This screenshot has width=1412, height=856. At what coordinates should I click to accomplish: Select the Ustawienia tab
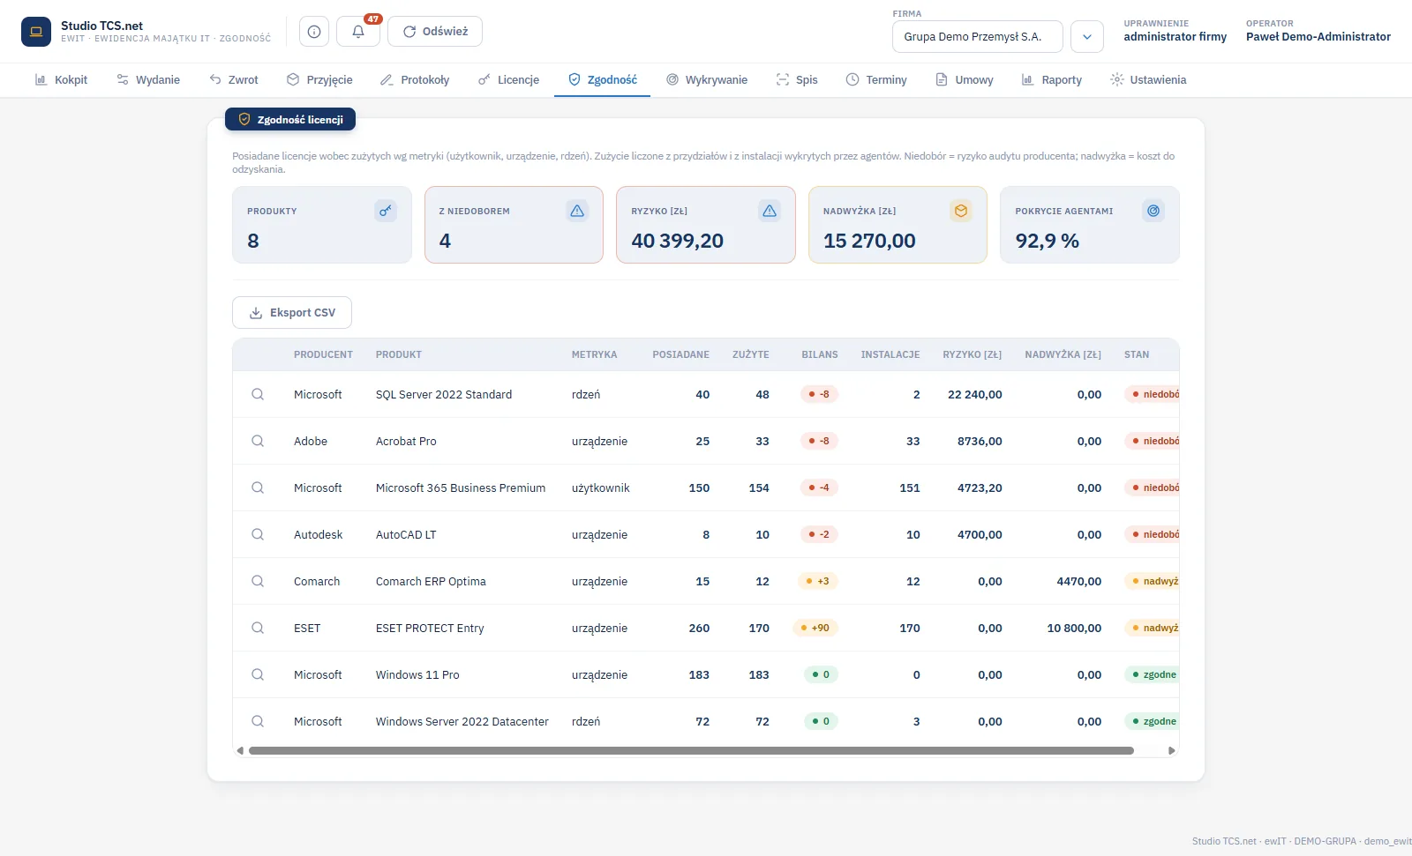1148,79
